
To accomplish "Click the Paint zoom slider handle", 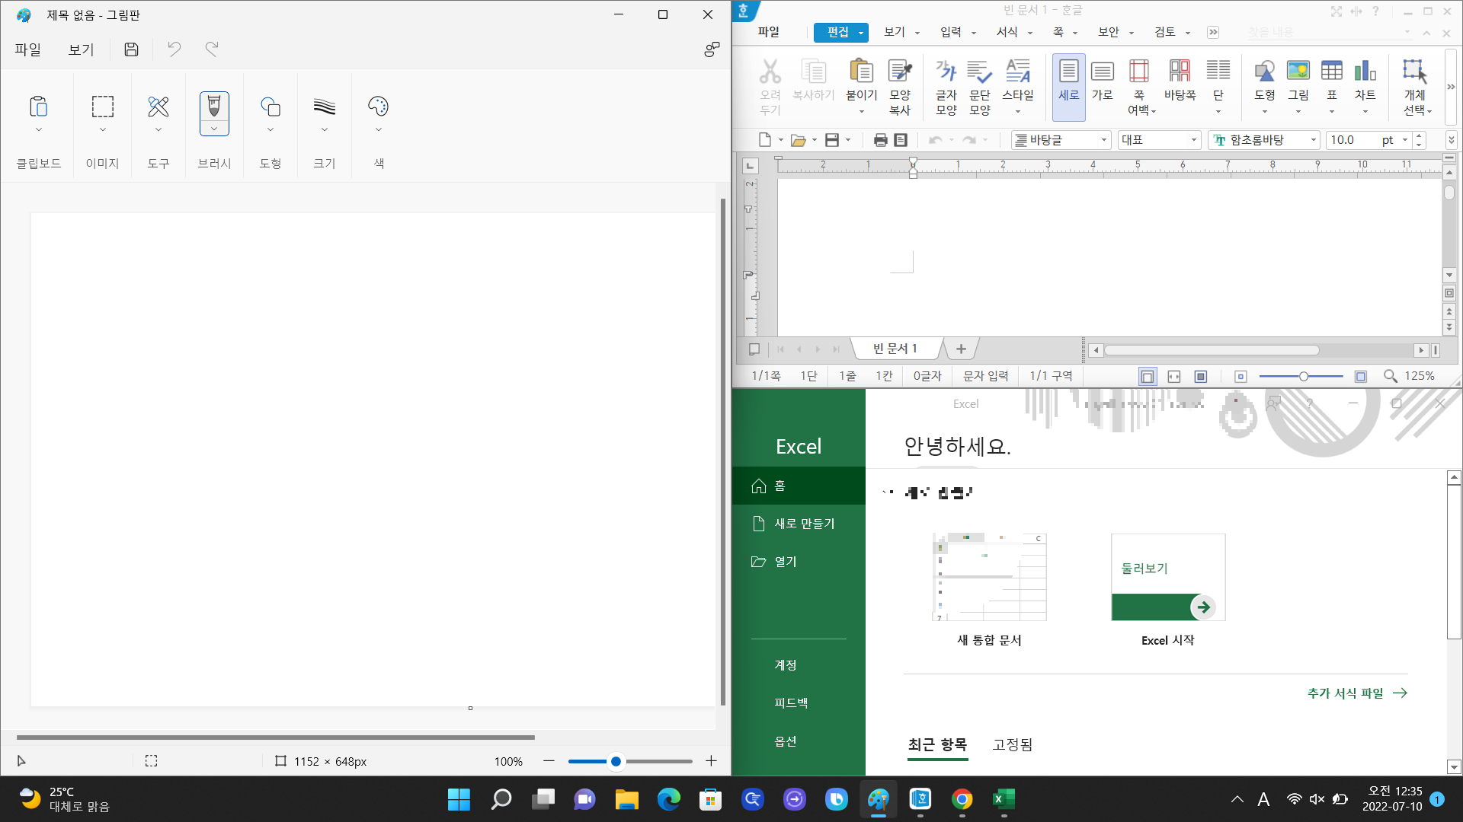I will coord(616,761).
